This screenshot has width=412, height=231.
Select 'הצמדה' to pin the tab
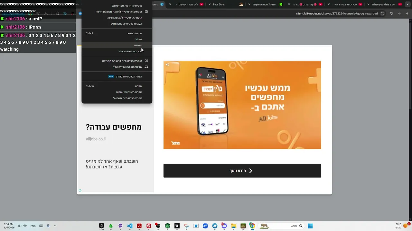[117, 45]
